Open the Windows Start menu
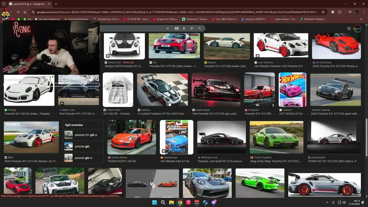 tap(154, 202)
